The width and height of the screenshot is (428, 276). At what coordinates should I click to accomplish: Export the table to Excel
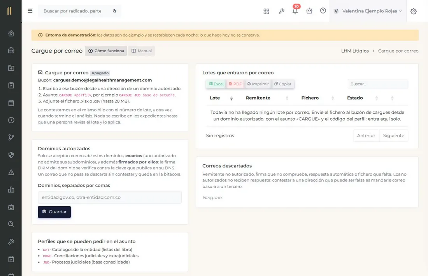[x=216, y=84]
